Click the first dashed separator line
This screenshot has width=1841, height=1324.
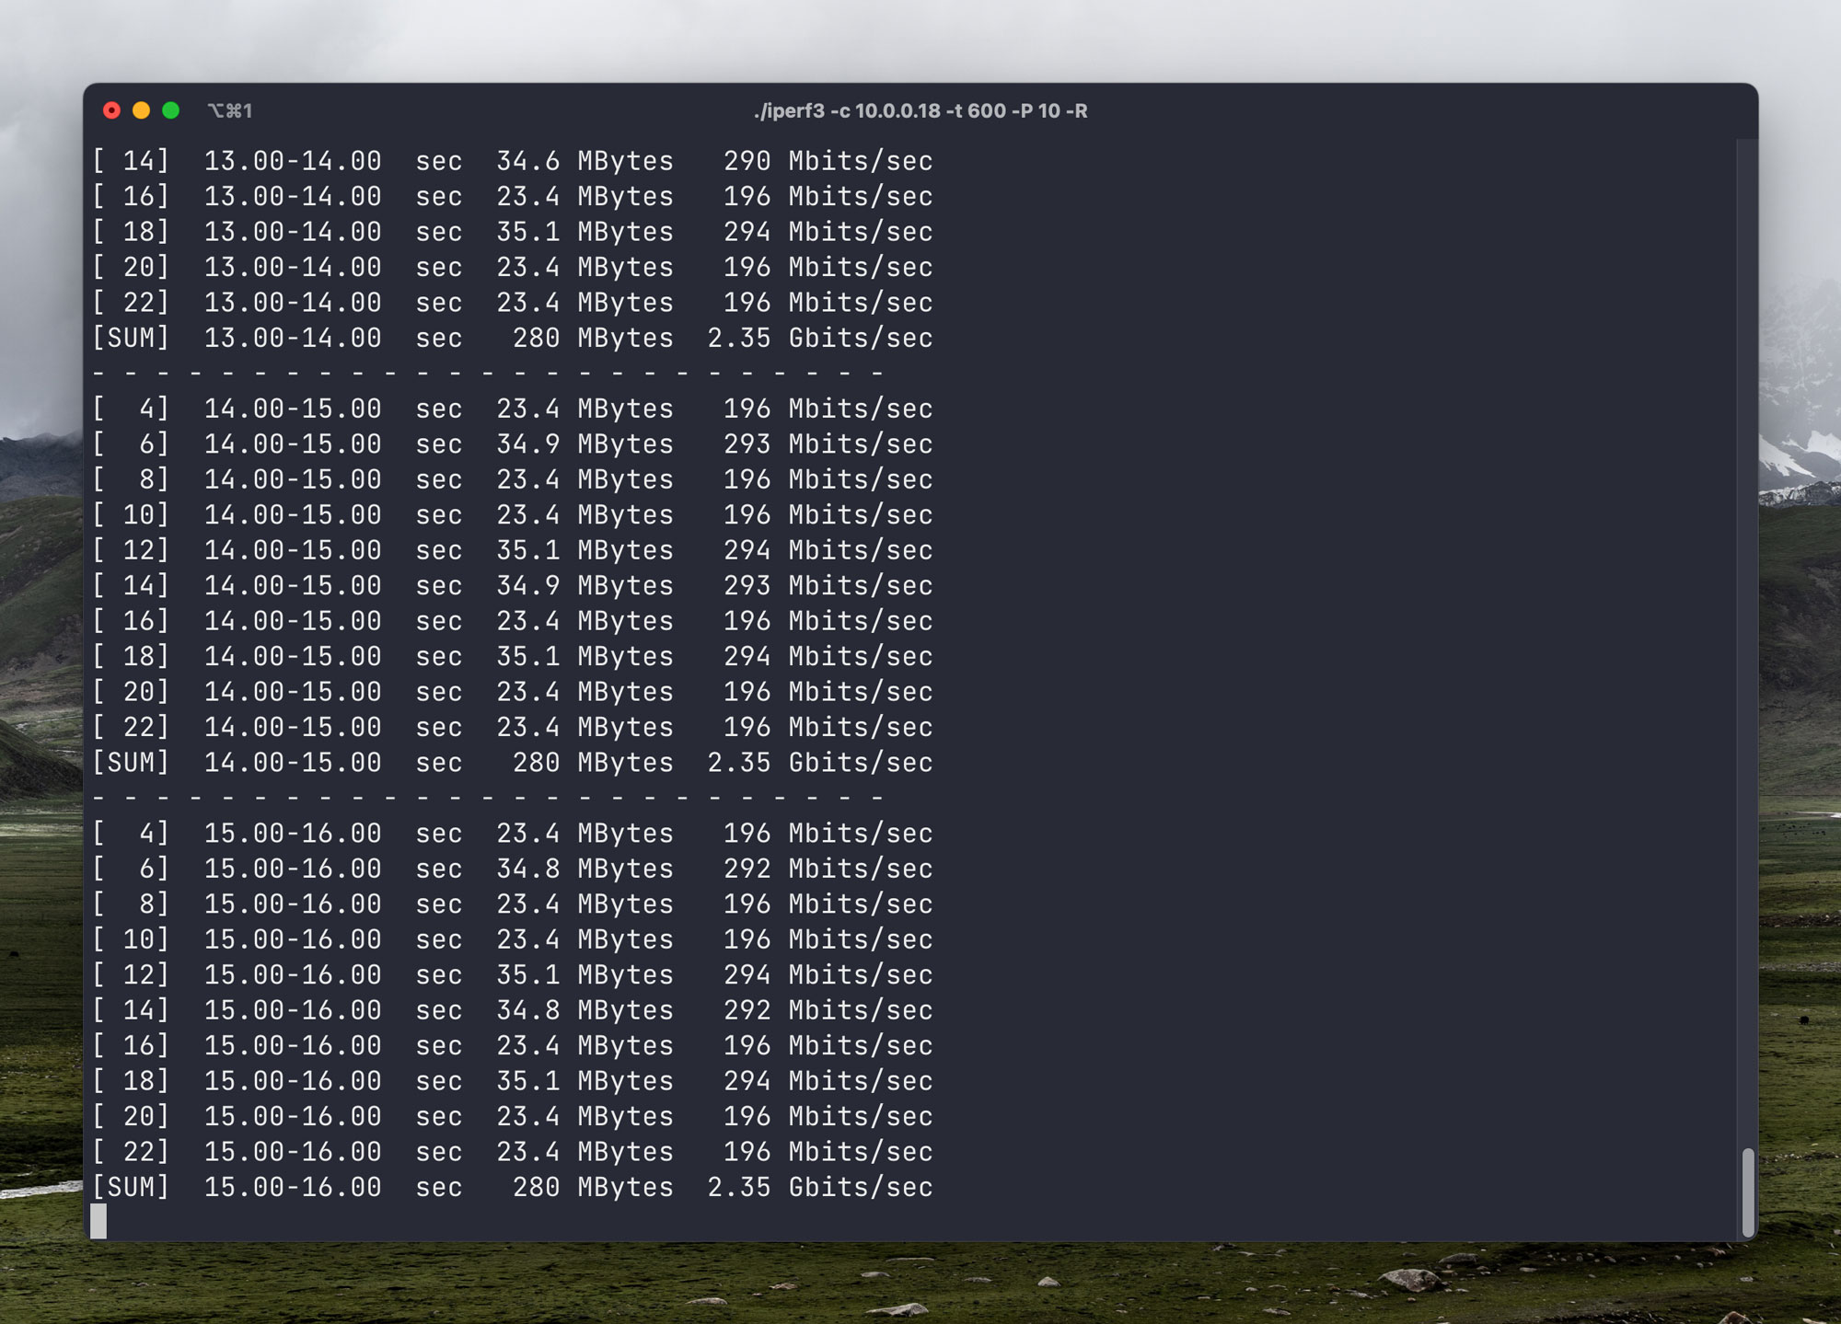click(488, 374)
